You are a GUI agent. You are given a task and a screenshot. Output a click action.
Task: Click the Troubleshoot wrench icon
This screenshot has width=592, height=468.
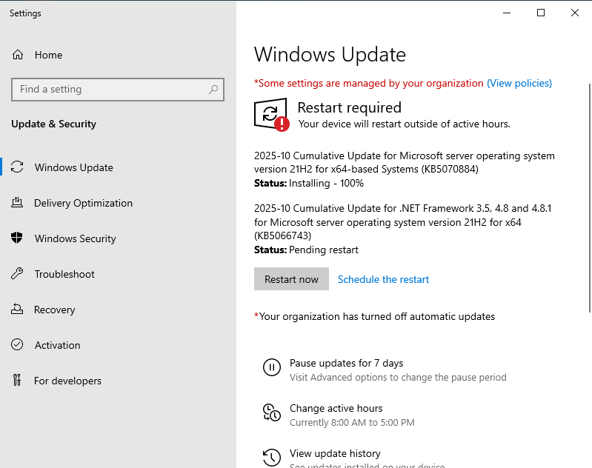point(17,274)
